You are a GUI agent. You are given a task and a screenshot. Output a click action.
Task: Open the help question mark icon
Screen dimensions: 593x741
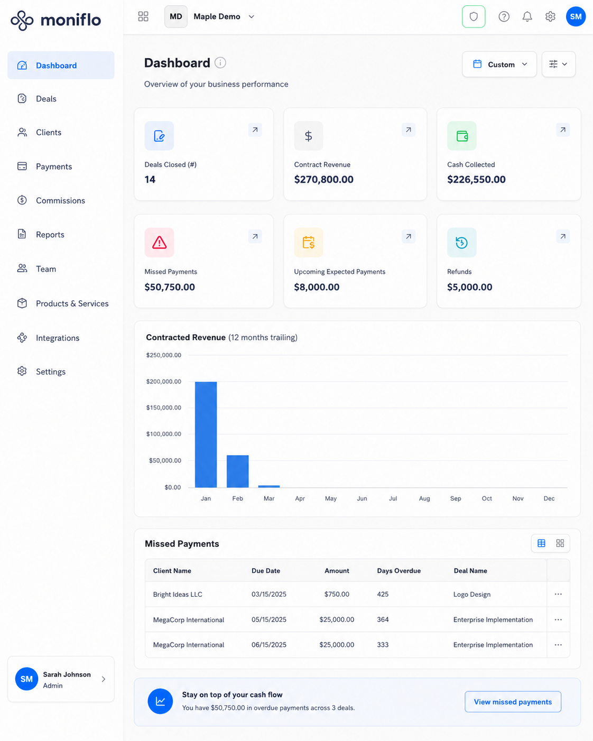click(x=504, y=16)
